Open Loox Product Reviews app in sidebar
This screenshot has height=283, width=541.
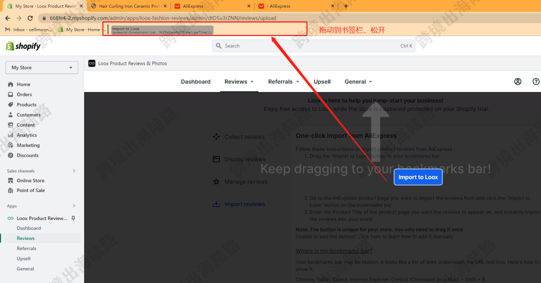pos(42,218)
